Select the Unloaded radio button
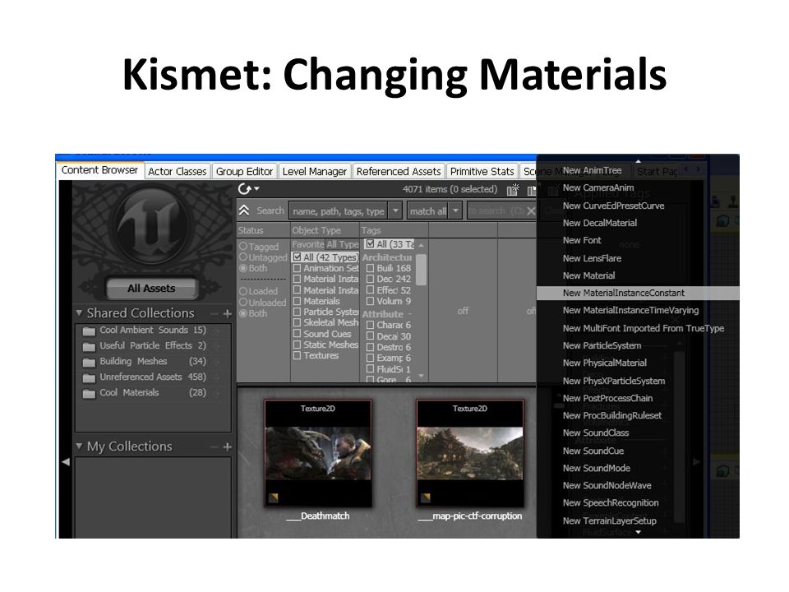The width and height of the screenshot is (789, 592). [243, 302]
